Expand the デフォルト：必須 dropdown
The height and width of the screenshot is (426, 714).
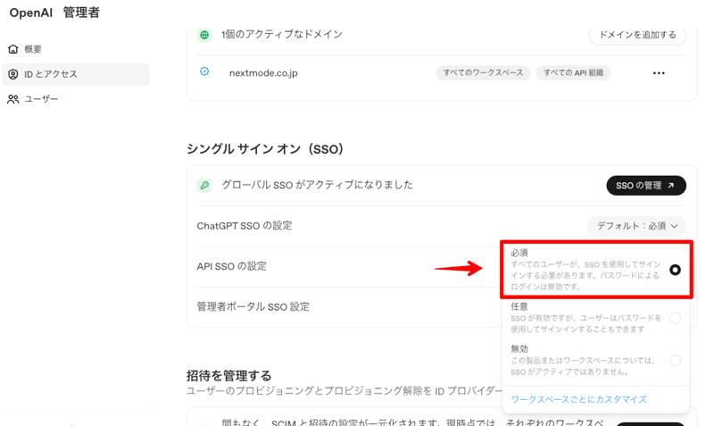point(636,226)
